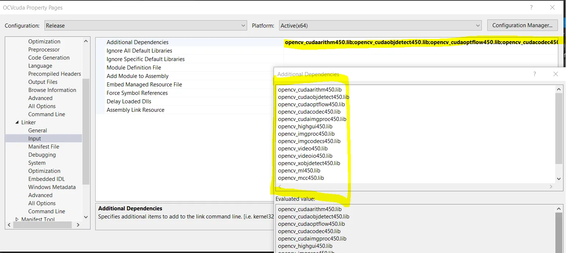The width and height of the screenshot is (566, 253).
Task: Click opencv_mcc450.lib in the dependencies edit box
Action: (301, 178)
